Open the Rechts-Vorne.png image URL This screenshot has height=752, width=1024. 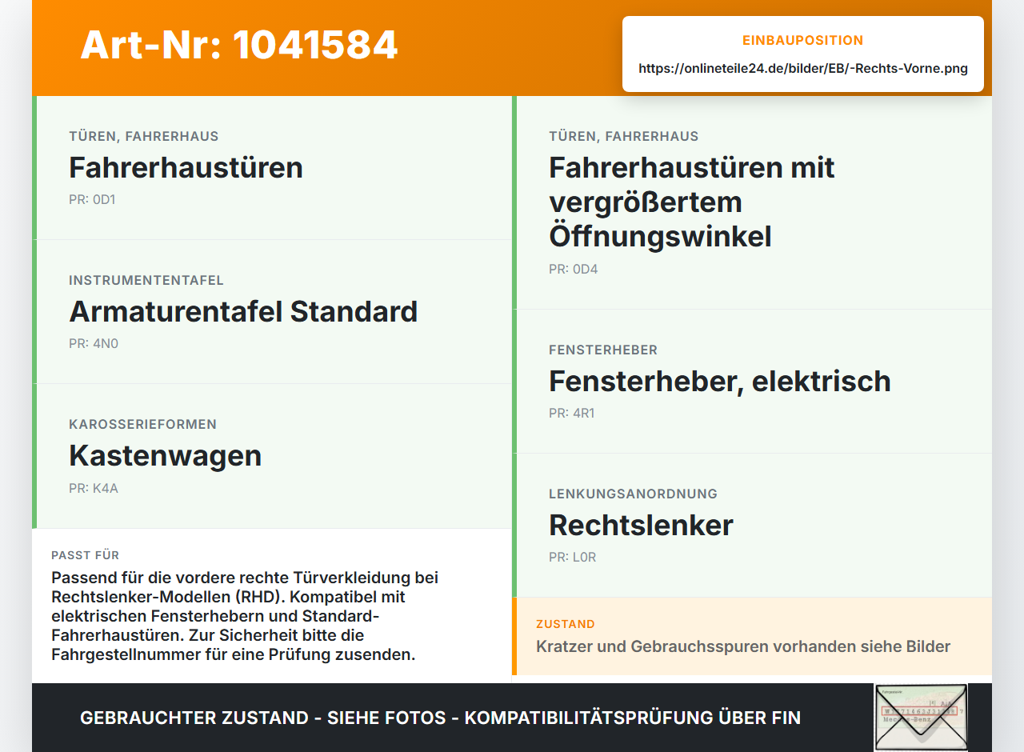pos(803,69)
